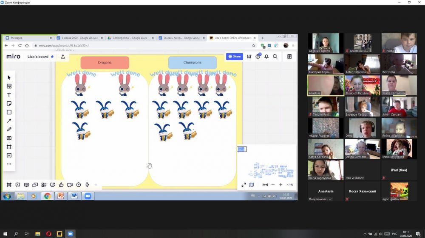Select the Text tool in Miro
The height and width of the screenshot is (238, 425).
click(9, 95)
